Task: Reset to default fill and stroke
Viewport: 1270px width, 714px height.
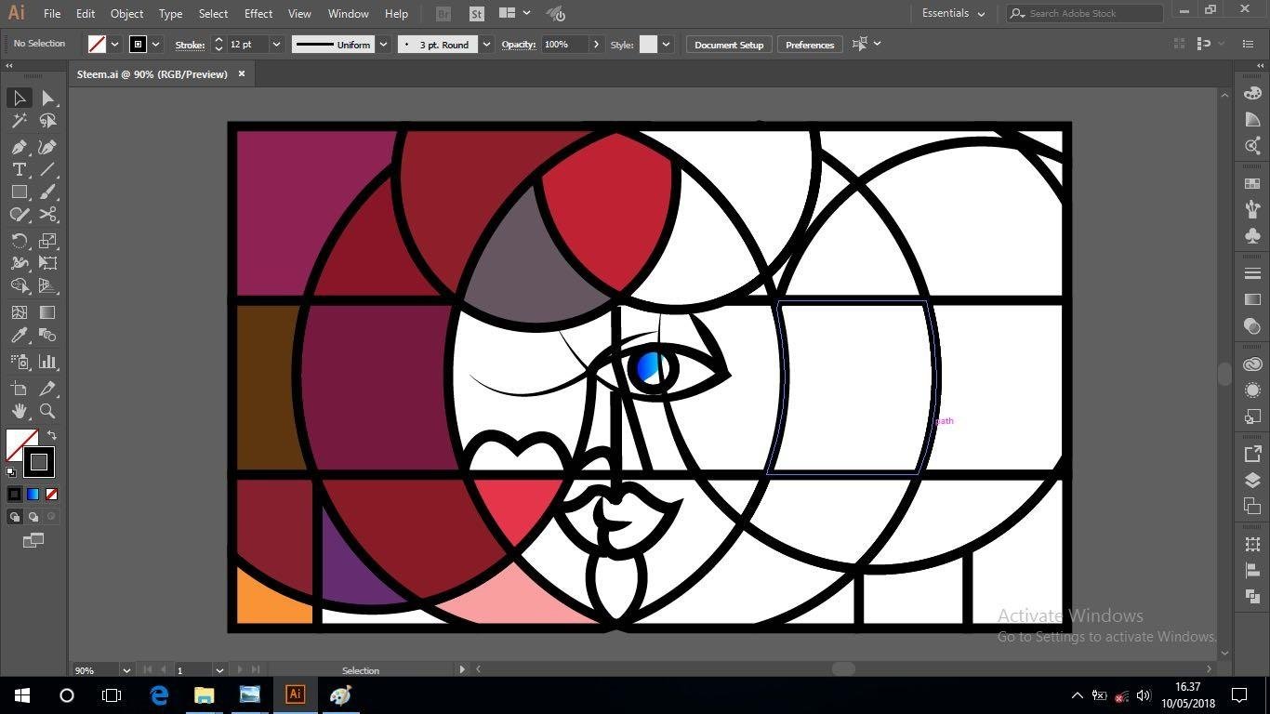Action: (11, 471)
